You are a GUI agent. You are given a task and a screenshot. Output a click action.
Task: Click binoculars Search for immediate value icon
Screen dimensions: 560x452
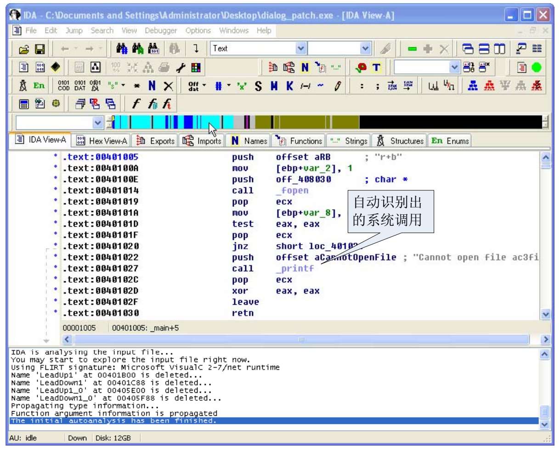122,48
